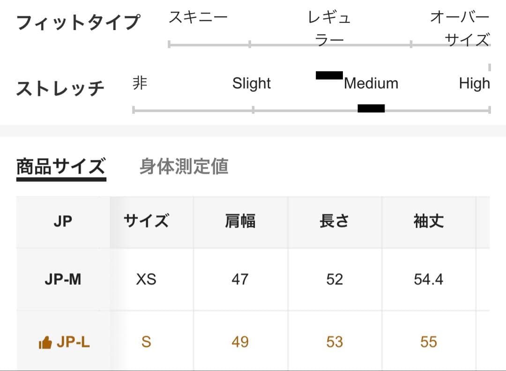Screen dimensions: 506x371
Task: Select the recommended JP-L row label
Action: pos(73,342)
